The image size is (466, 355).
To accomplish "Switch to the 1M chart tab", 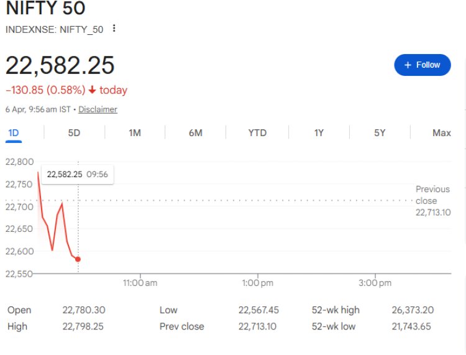I will pos(135,132).
